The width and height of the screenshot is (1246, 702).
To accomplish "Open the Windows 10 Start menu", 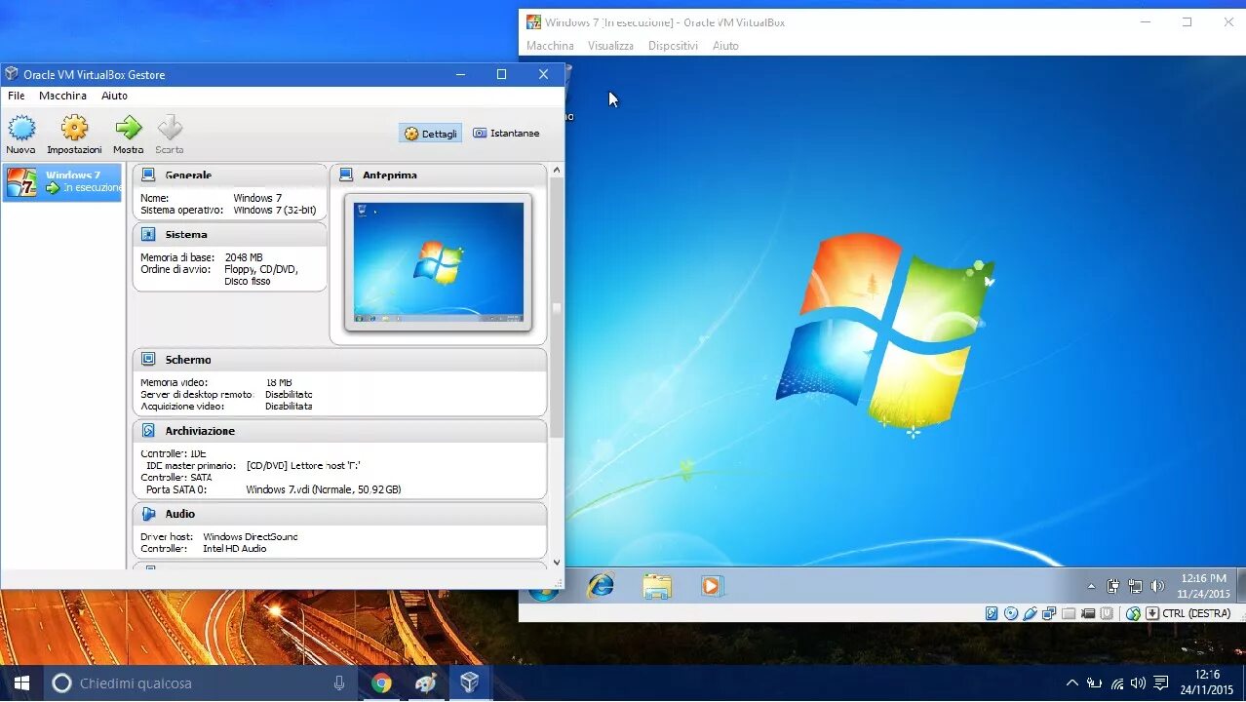I will tap(21, 683).
